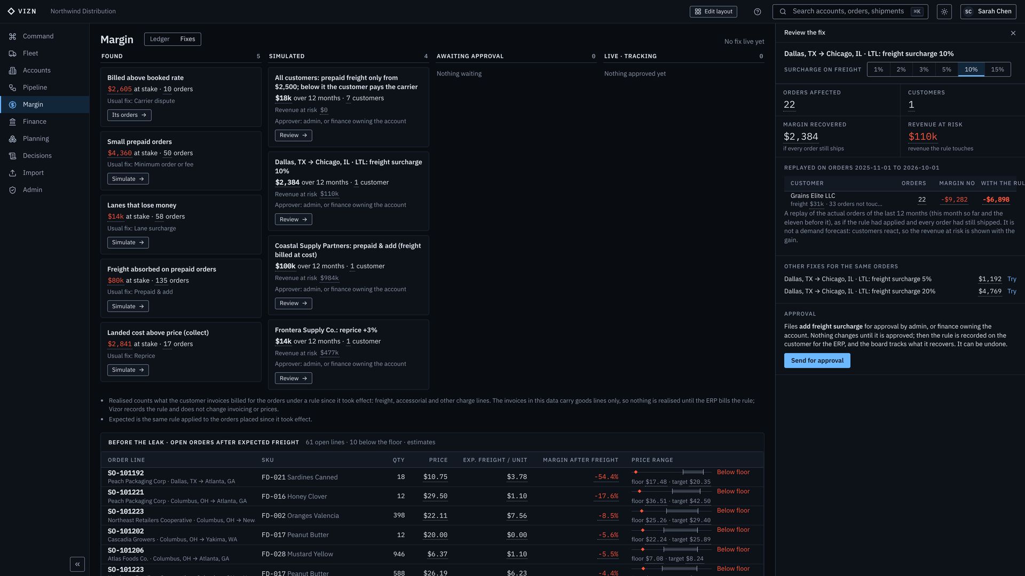The height and width of the screenshot is (576, 1025).
Task: Open the Command section icon
Action: point(12,36)
